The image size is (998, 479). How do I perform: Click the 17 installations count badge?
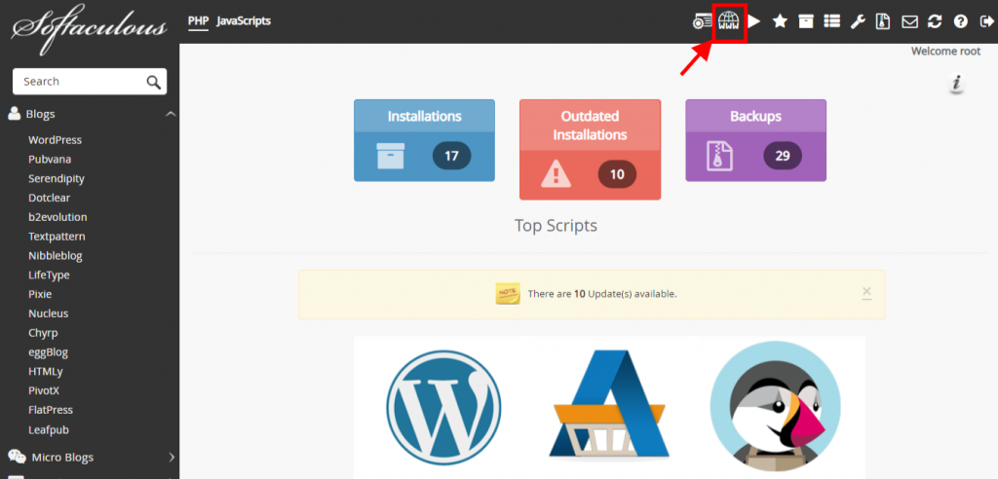click(x=451, y=156)
